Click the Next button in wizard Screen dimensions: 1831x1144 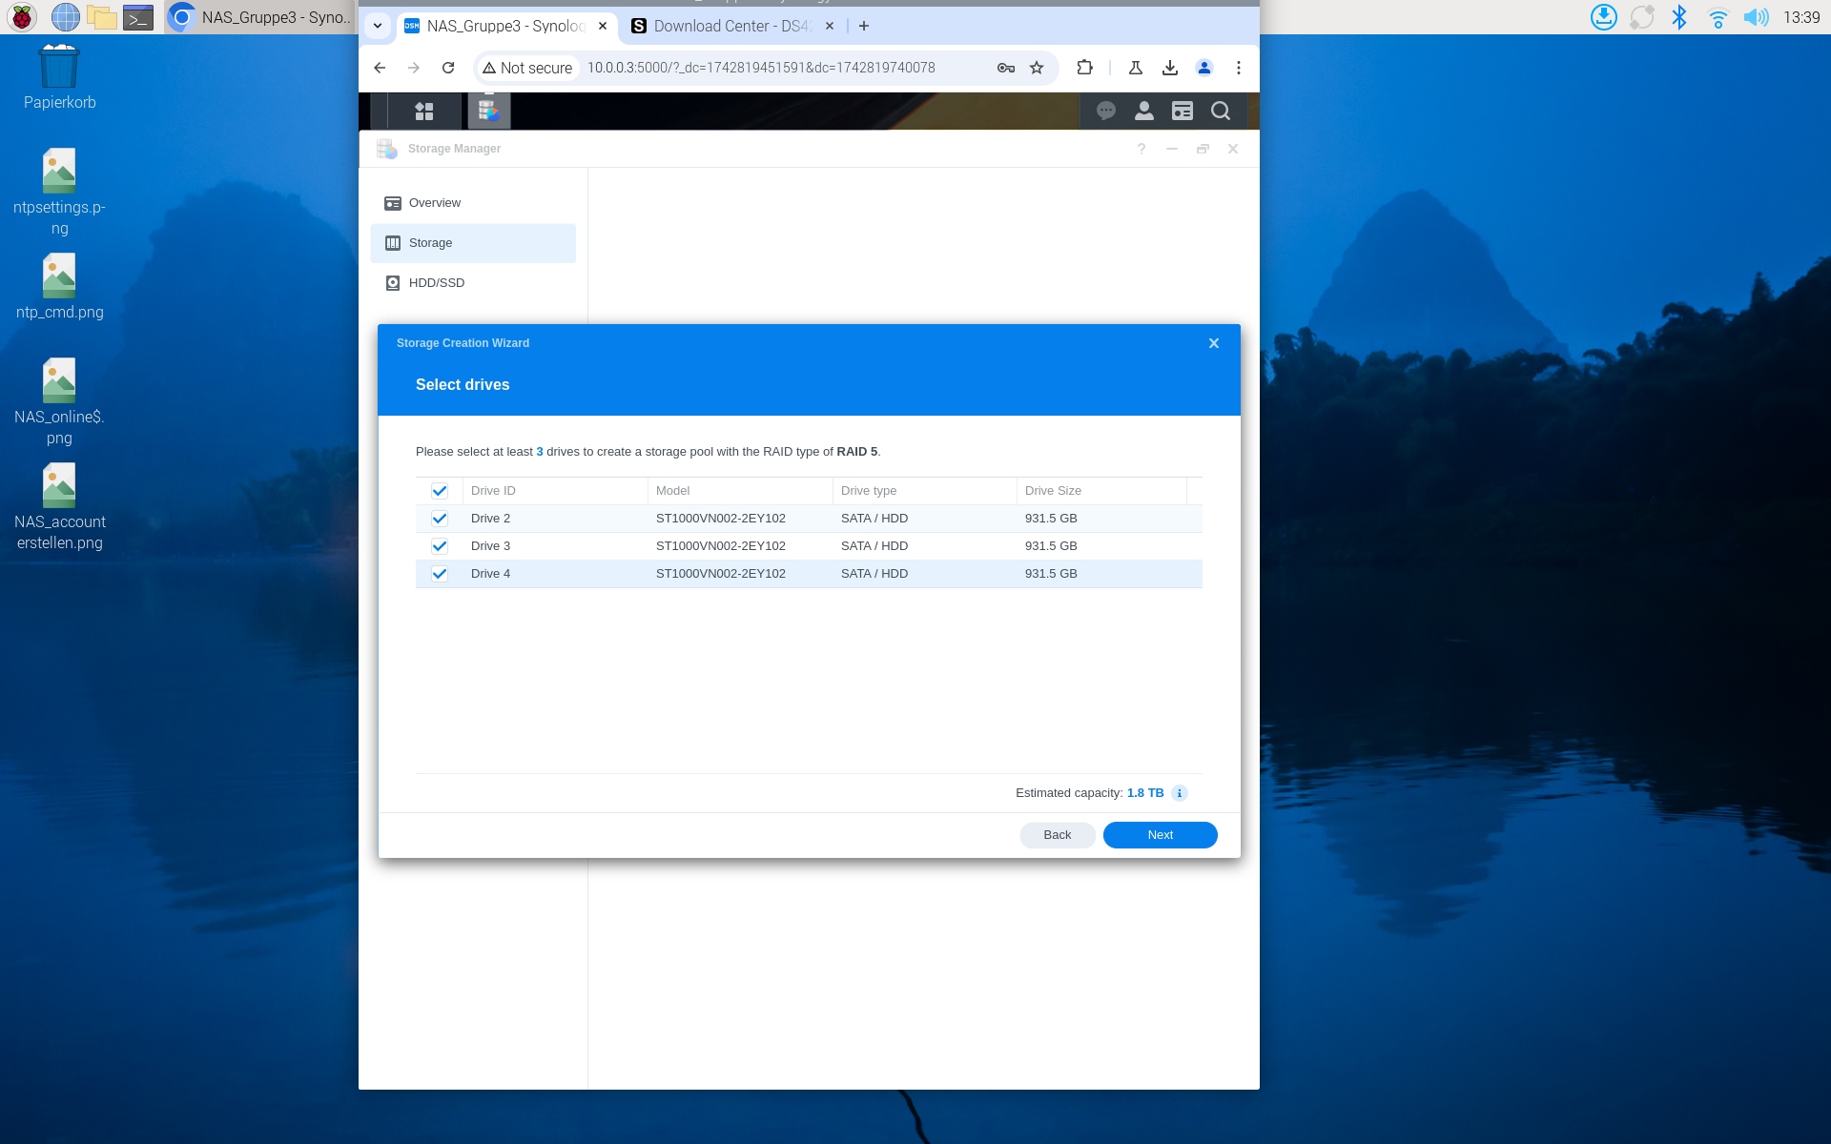coord(1160,835)
